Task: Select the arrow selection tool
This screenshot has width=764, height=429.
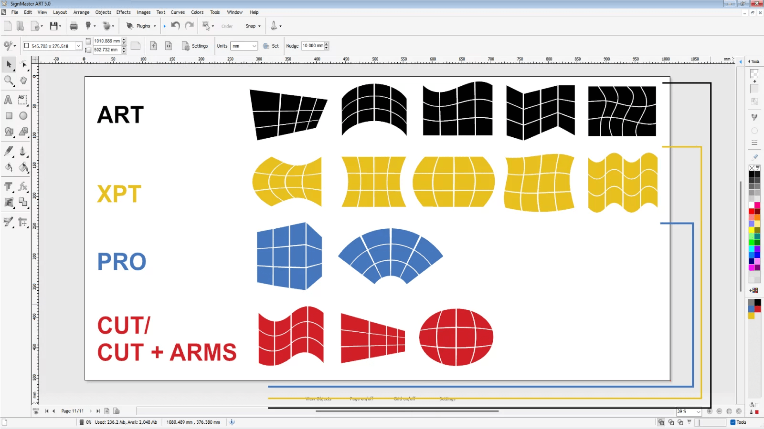Action: (x=9, y=64)
